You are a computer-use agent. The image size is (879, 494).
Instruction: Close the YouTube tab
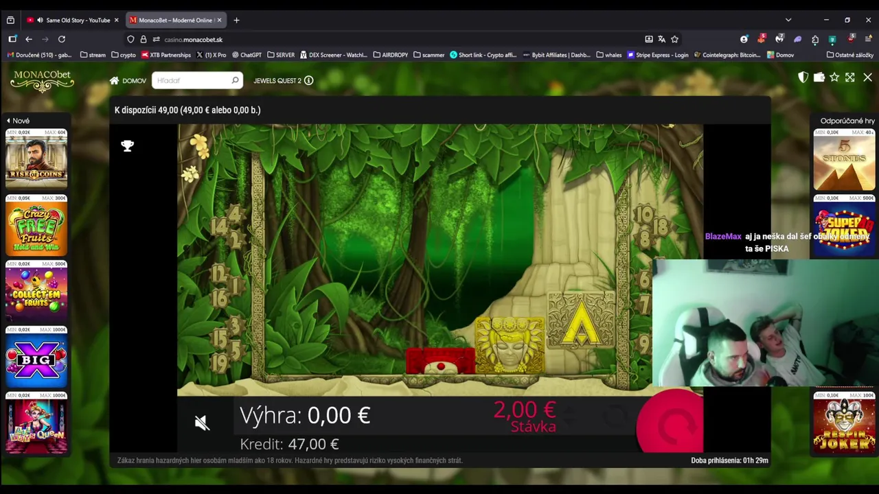[x=116, y=20]
